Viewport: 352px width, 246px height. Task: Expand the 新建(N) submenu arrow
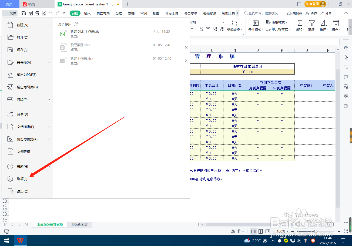(x=49, y=25)
